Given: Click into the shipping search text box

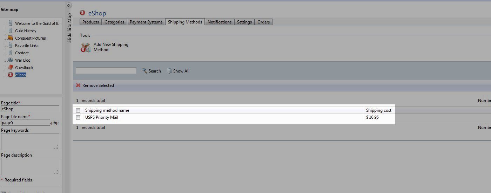Looking at the screenshot, I should (106, 71).
